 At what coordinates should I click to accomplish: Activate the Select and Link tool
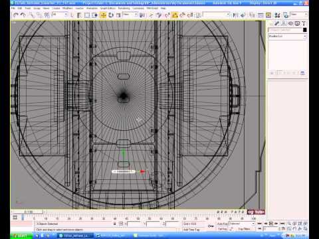point(31,15)
